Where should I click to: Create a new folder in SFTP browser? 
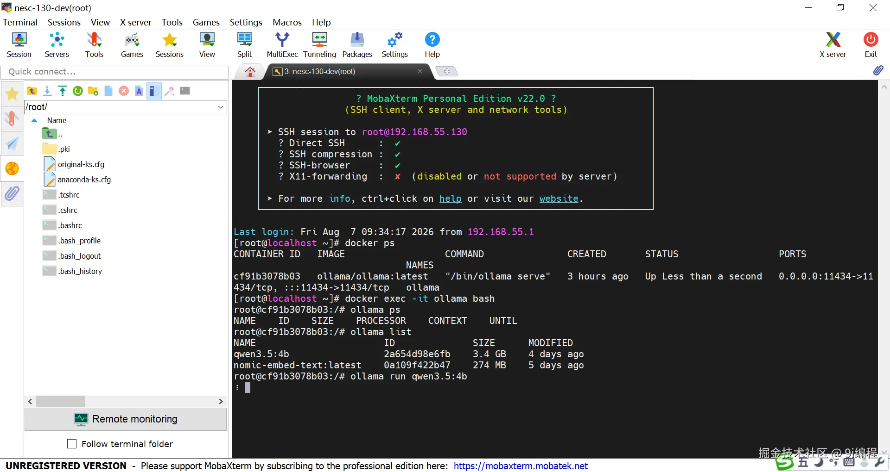93,91
